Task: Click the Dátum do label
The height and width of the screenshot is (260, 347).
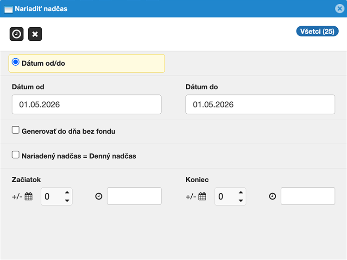Action: coord(202,87)
